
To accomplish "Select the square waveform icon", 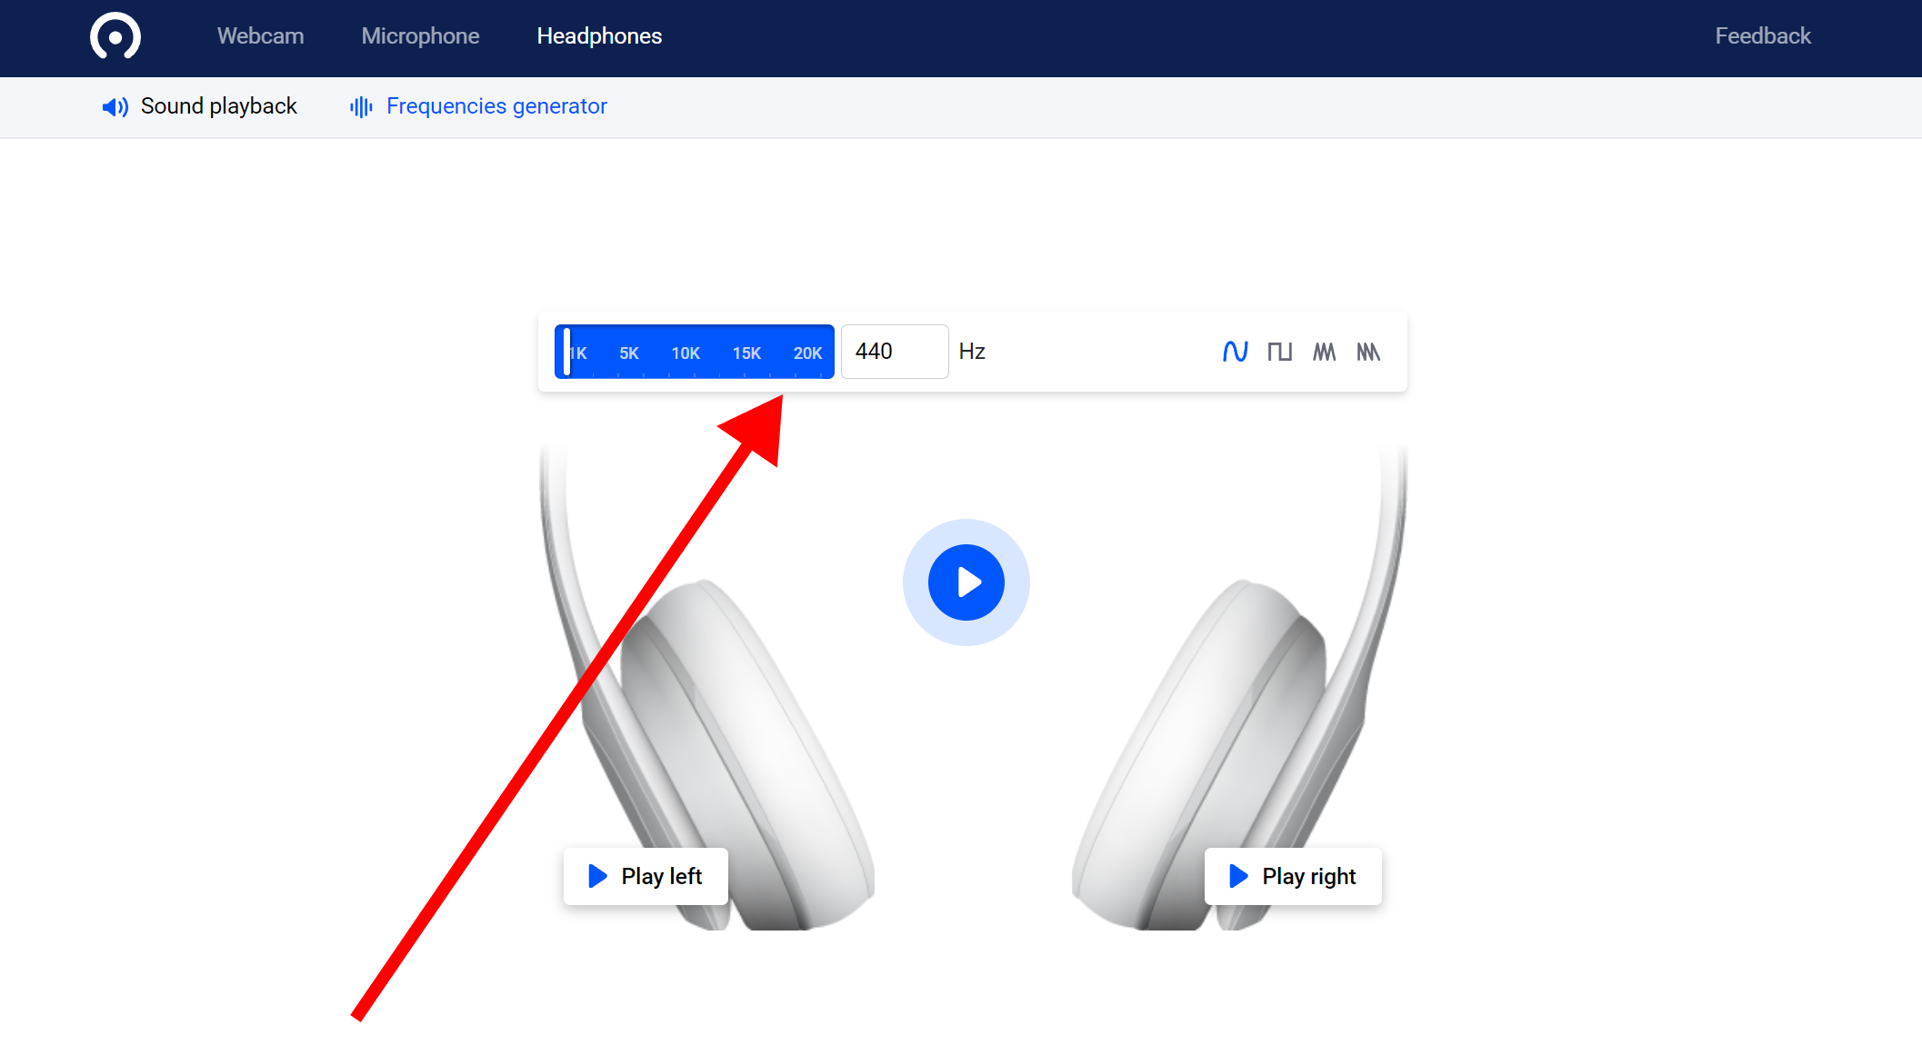I will click(x=1279, y=352).
